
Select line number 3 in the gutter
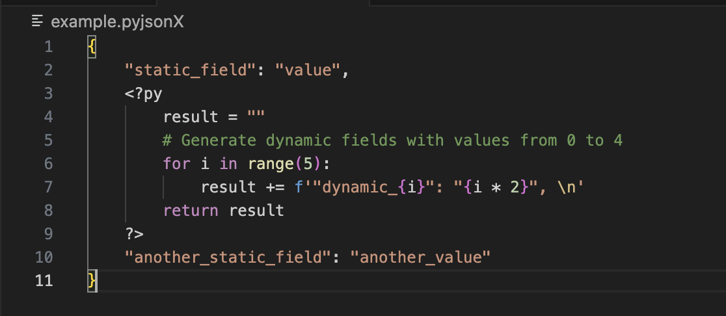pos(47,94)
